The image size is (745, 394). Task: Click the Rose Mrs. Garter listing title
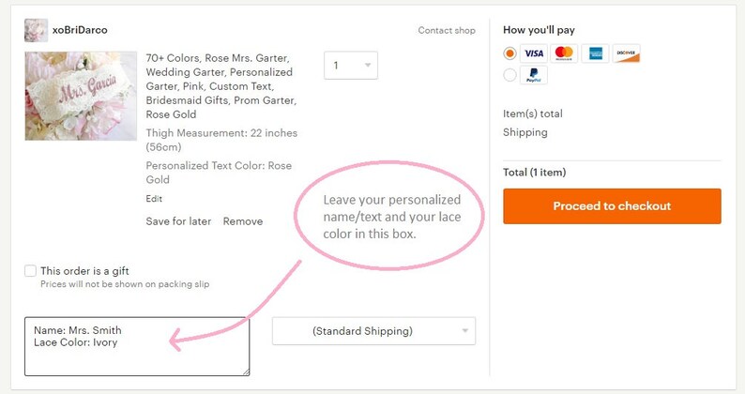[221, 86]
